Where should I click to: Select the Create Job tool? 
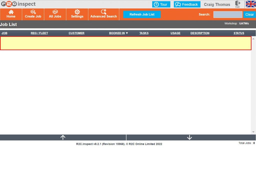pyautogui.click(x=33, y=14)
